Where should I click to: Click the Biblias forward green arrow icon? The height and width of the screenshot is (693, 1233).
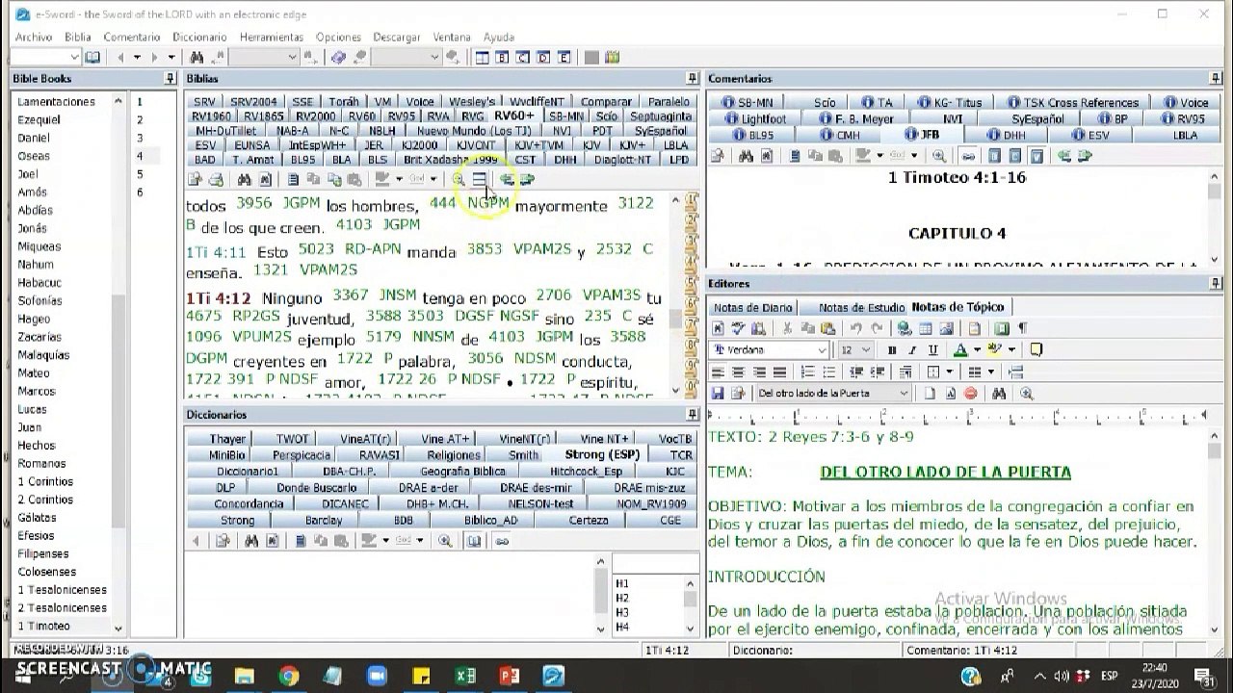coord(527,179)
